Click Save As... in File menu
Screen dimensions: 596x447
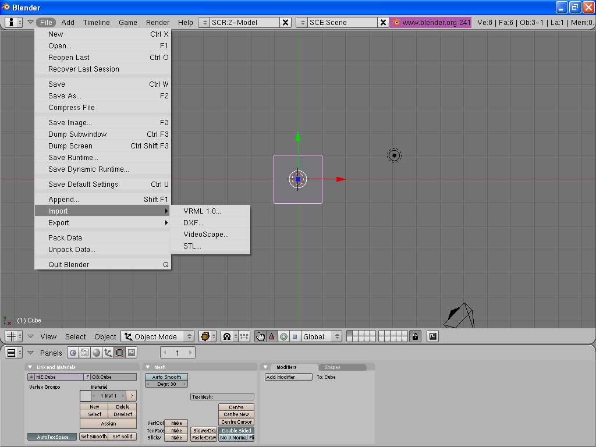tap(102, 96)
